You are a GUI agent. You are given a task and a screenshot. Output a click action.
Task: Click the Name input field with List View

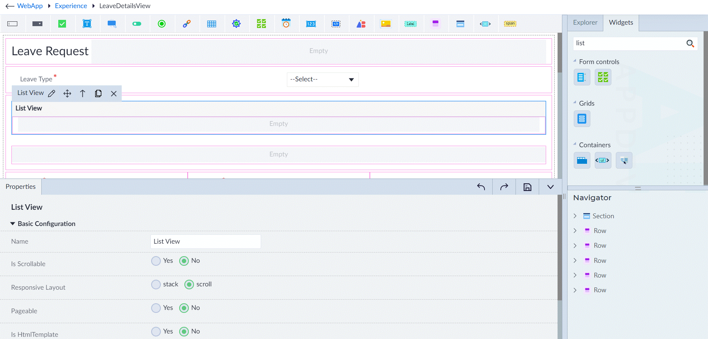[206, 241]
